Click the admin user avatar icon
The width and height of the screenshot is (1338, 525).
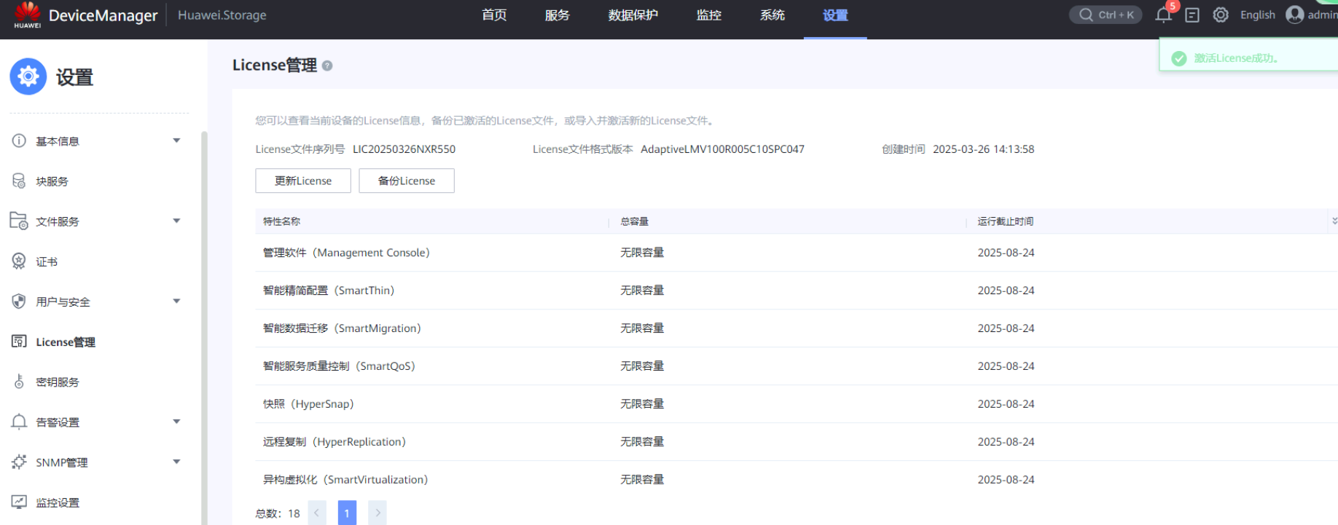[x=1295, y=15]
